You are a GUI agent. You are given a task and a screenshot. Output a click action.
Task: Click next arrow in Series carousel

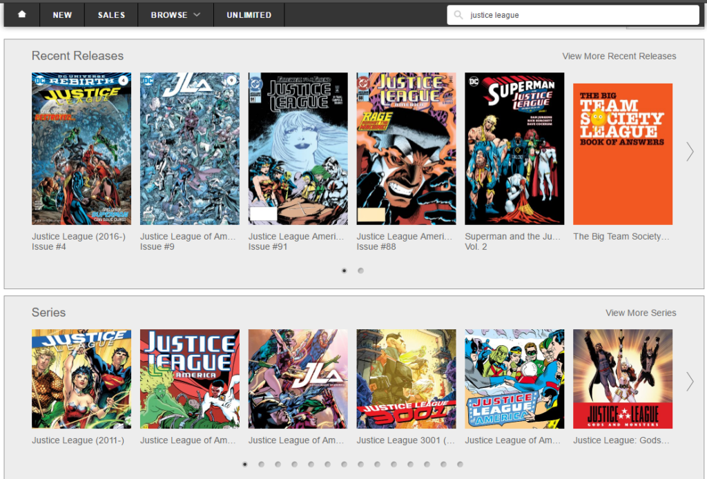pos(689,381)
